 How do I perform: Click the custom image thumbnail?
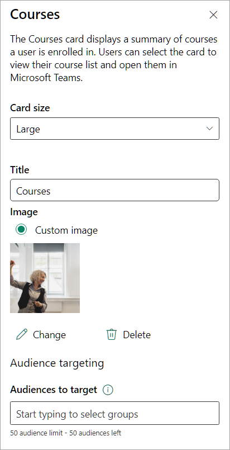click(x=45, y=278)
